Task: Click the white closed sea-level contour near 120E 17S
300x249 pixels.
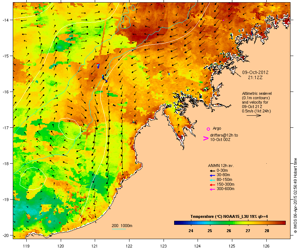Action: click(x=70, y=129)
